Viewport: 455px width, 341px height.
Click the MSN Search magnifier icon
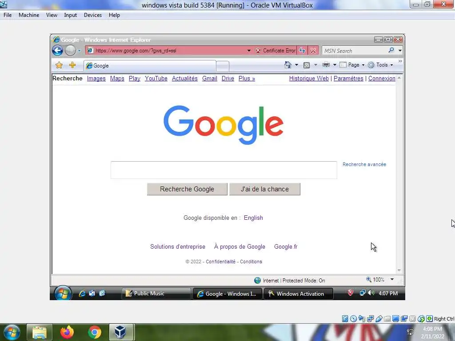click(391, 50)
